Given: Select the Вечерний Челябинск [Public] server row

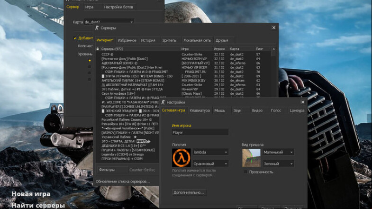Looking at the screenshot, I should (x=127, y=128).
